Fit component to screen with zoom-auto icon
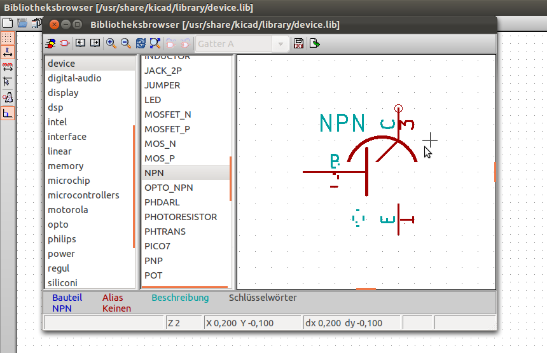 (x=155, y=43)
